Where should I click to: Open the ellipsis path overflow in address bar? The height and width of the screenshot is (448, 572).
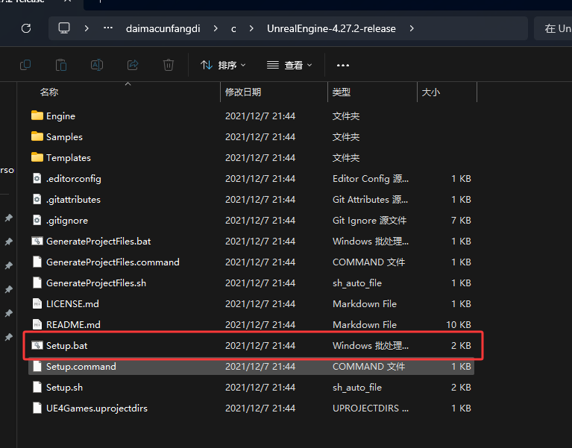[x=108, y=28]
